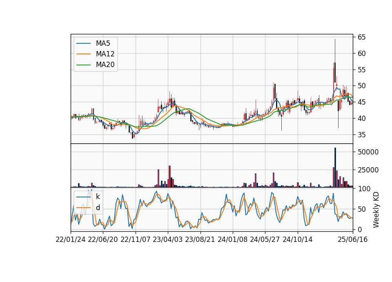
Task: Click volume axis label 25000
Action: [368, 170]
